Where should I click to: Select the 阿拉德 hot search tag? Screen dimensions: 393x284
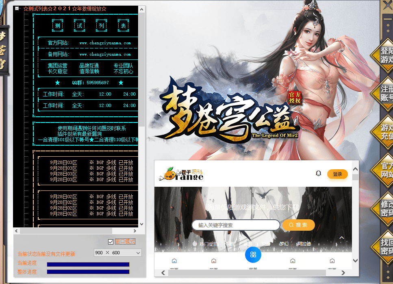(x=304, y=244)
